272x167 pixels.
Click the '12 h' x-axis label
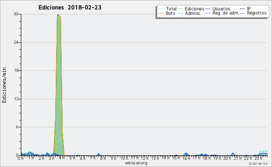[144, 158]
